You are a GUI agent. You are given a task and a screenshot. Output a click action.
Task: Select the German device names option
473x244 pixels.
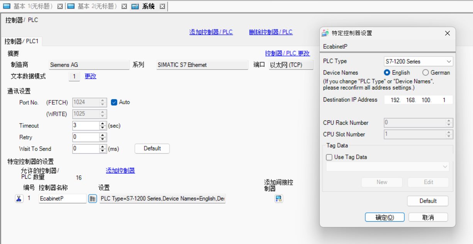426,73
